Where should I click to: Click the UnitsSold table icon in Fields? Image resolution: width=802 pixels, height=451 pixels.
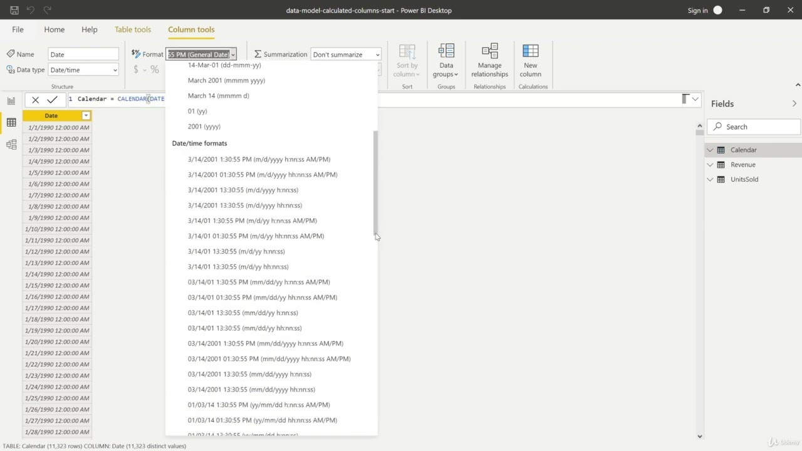pyautogui.click(x=721, y=179)
